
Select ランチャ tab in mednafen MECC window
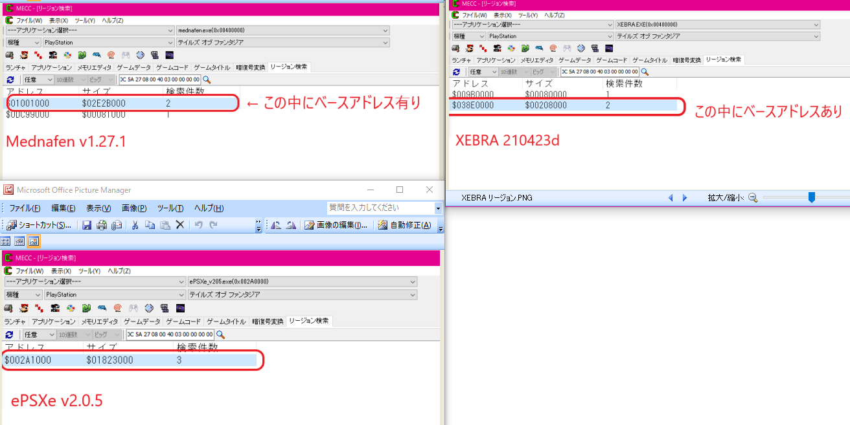(x=16, y=67)
